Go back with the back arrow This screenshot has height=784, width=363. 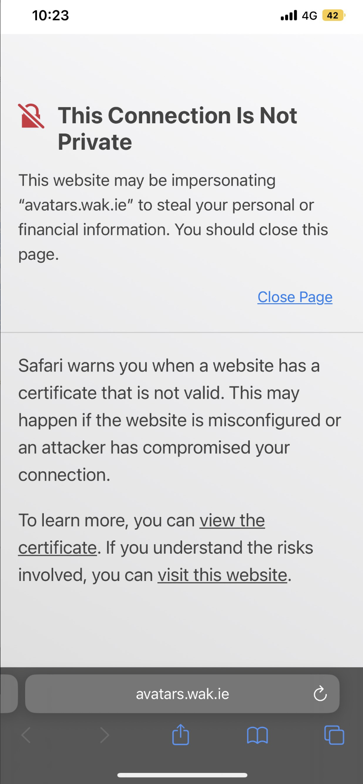(26, 735)
